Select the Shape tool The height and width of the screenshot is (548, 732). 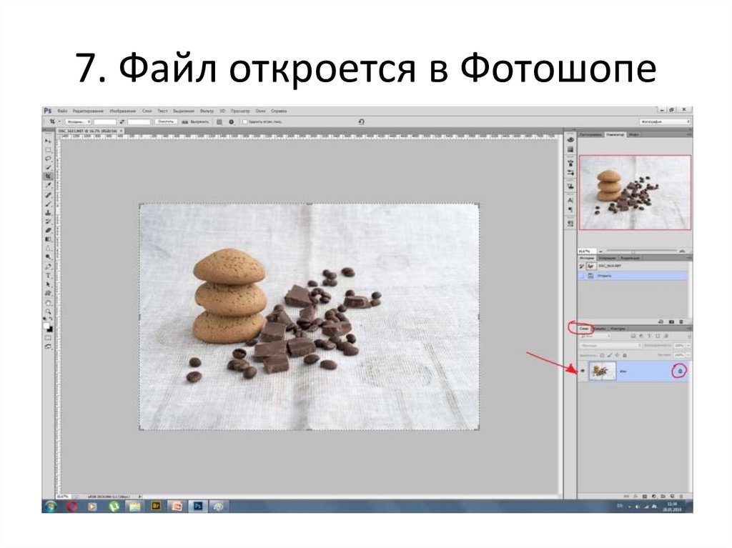pyautogui.click(x=48, y=293)
